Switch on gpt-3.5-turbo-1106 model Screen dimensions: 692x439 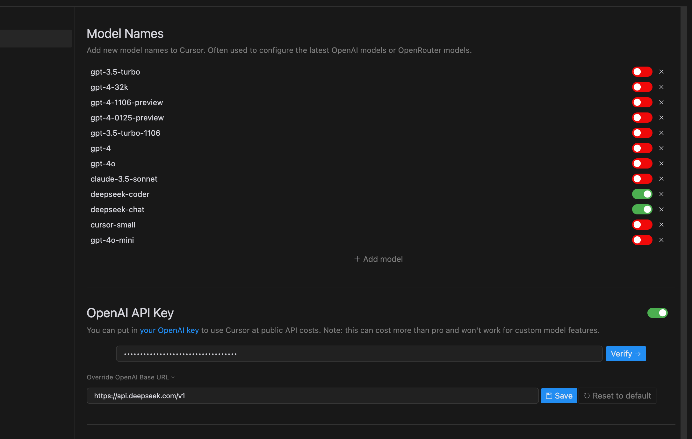642,133
